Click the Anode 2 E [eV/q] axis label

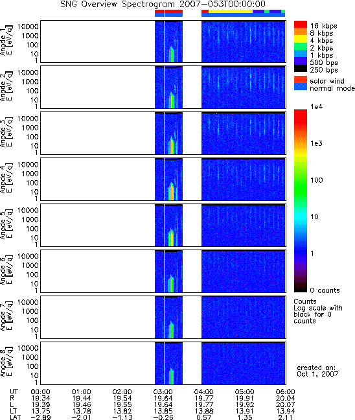point(6,87)
